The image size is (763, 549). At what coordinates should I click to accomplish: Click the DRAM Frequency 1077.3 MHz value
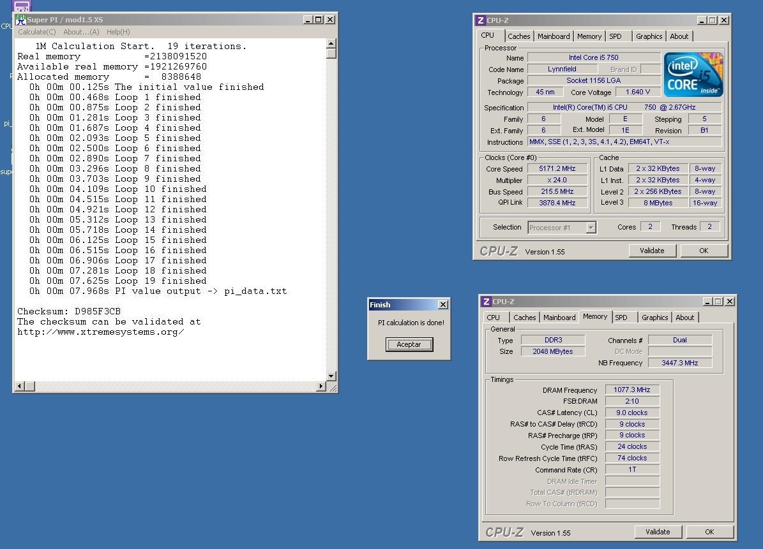[x=632, y=390]
